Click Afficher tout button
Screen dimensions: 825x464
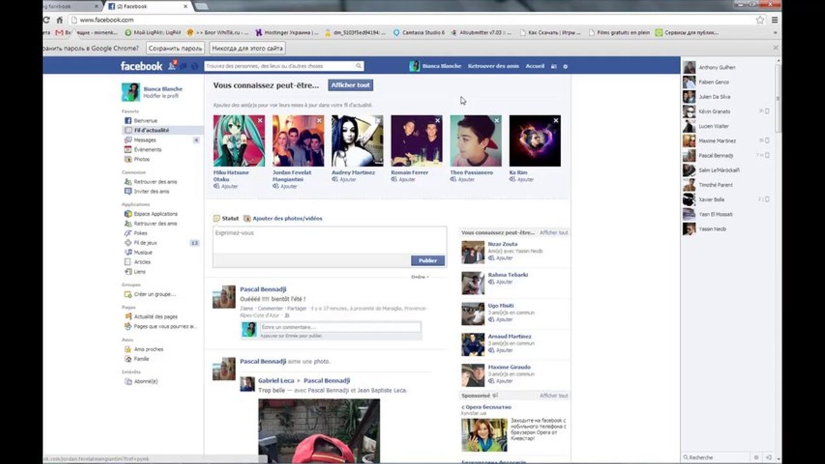click(350, 85)
